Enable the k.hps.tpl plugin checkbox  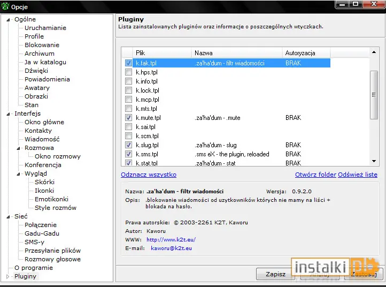point(128,72)
